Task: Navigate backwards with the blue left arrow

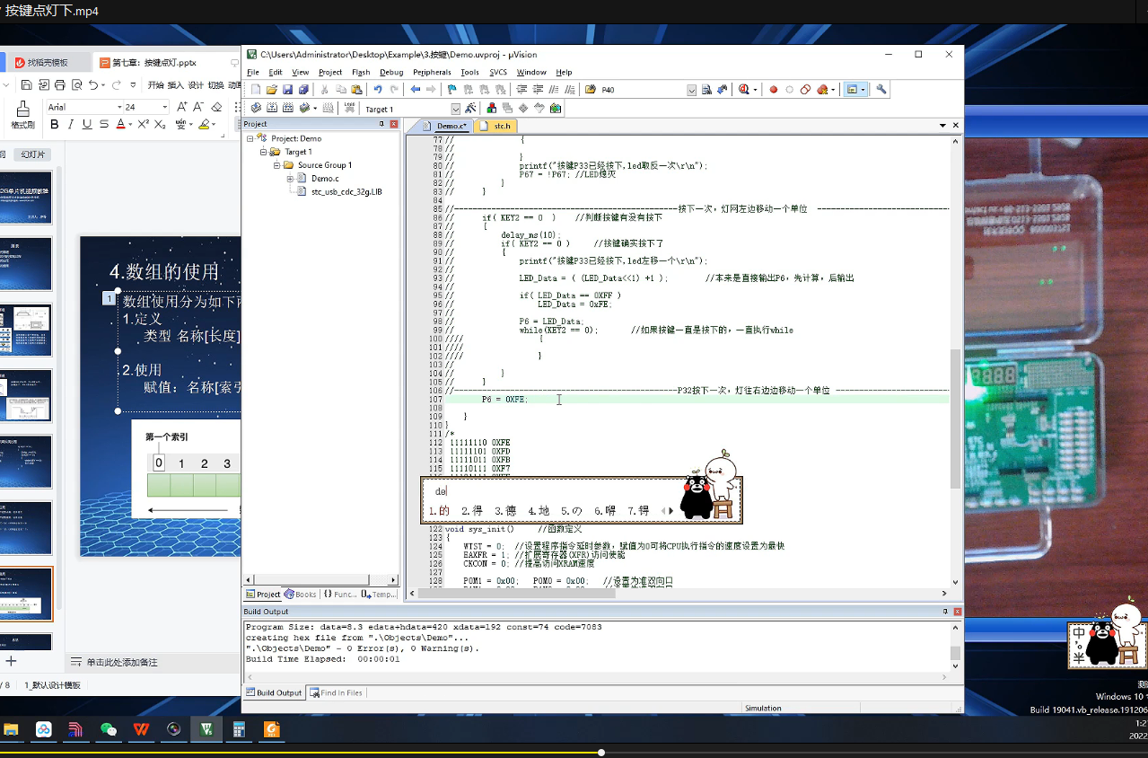Action: pyautogui.click(x=415, y=90)
